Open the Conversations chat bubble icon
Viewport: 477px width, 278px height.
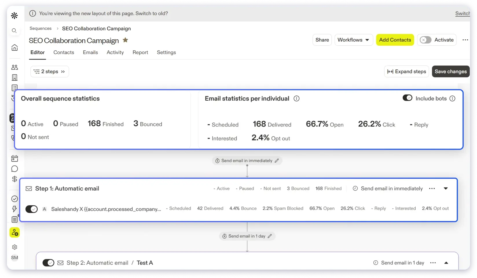point(14,169)
